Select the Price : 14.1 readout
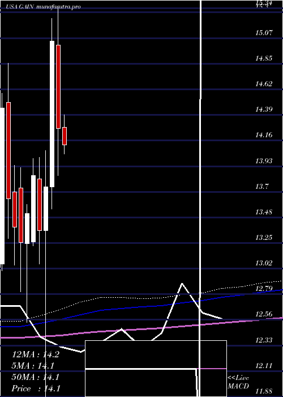 36,388
